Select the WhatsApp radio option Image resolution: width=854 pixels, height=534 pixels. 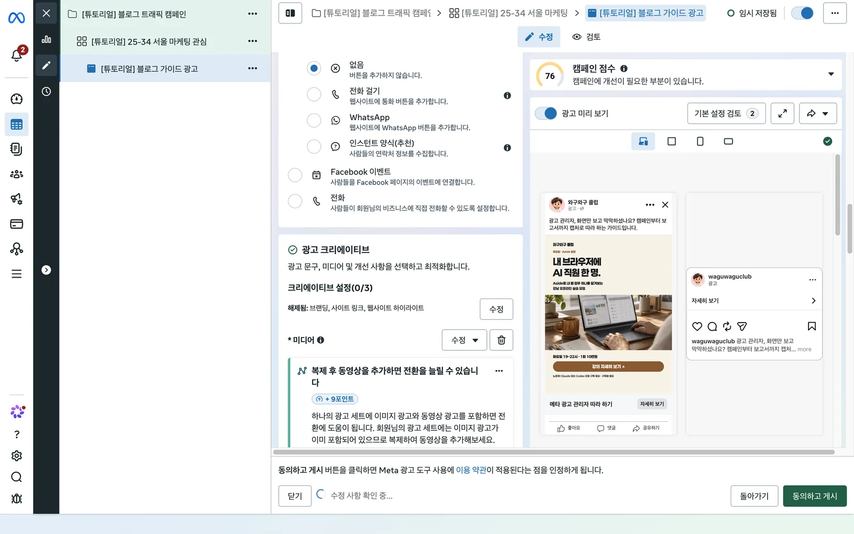[314, 121]
